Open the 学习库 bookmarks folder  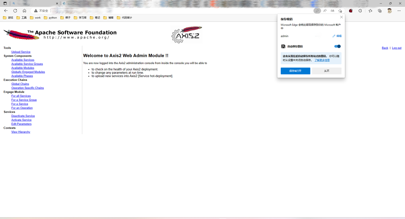coord(80,18)
